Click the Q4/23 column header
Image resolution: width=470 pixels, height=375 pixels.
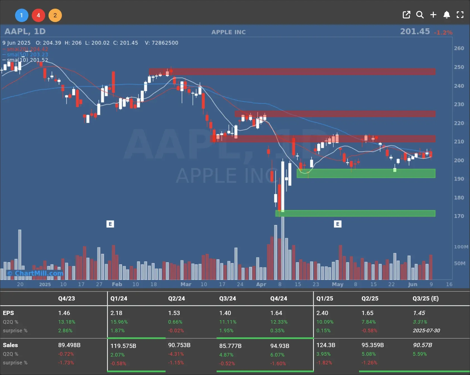pyautogui.click(x=66, y=298)
